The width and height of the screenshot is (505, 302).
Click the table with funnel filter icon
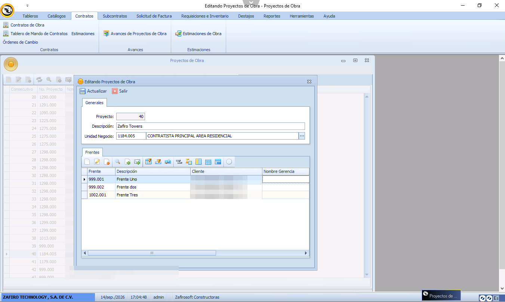148,162
